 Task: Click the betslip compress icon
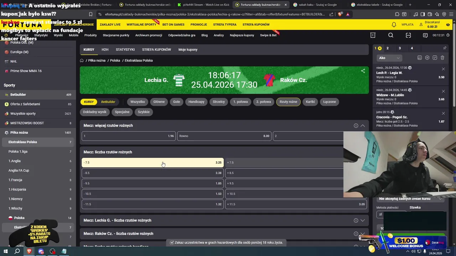pyautogui.click(x=435, y=58)
